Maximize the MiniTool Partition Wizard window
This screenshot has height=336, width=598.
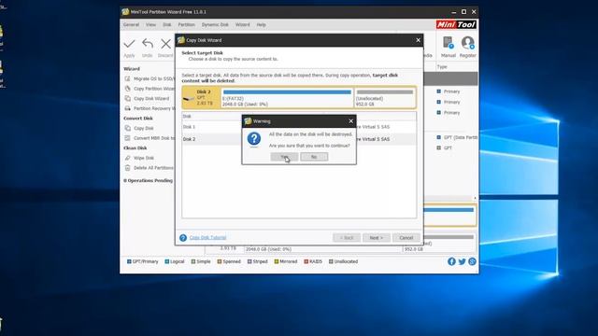[463, 12]
